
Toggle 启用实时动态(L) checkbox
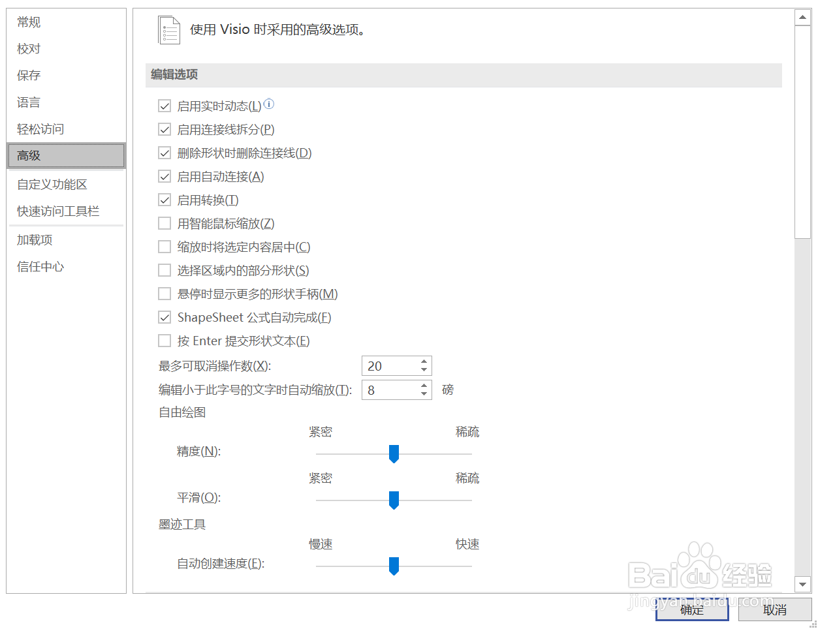(165, 106)
